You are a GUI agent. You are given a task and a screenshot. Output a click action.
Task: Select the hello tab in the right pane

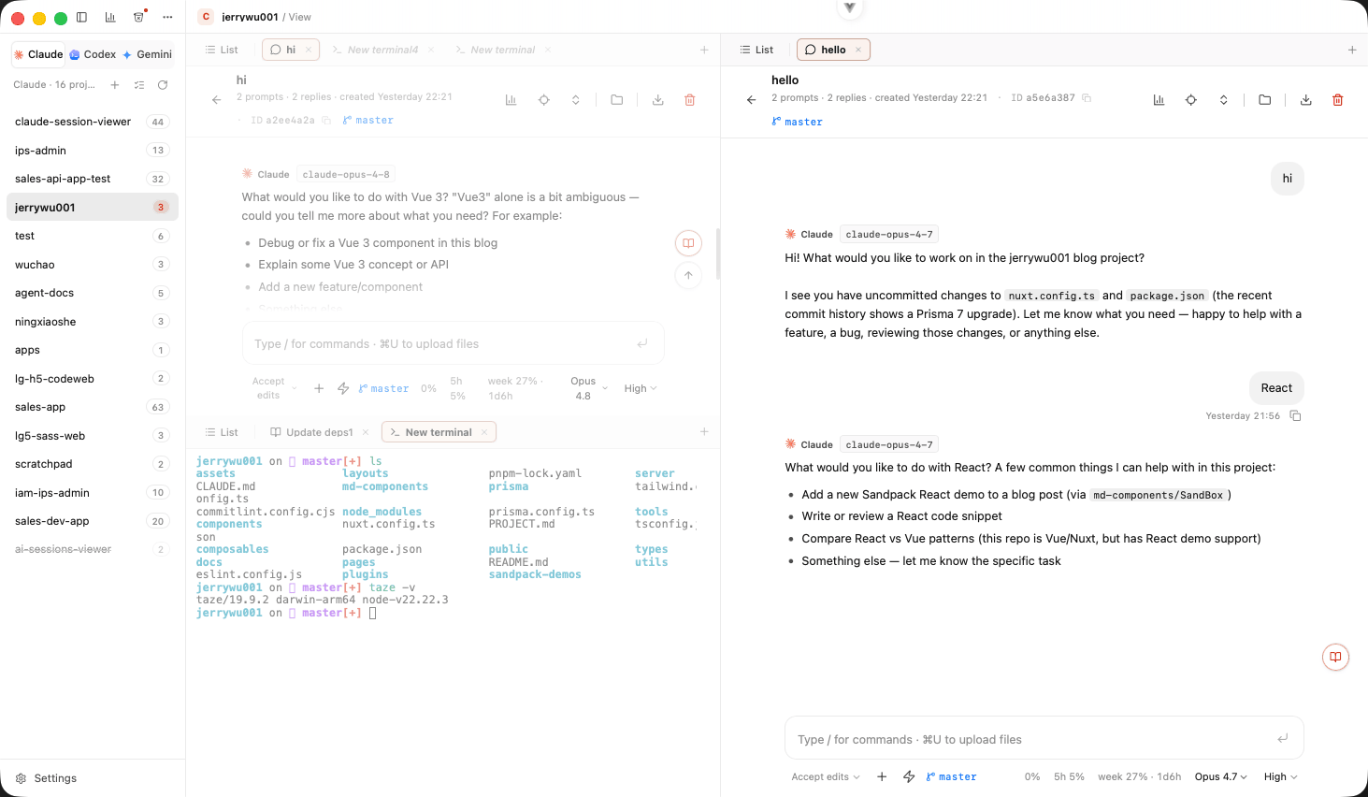click(833, 50)
